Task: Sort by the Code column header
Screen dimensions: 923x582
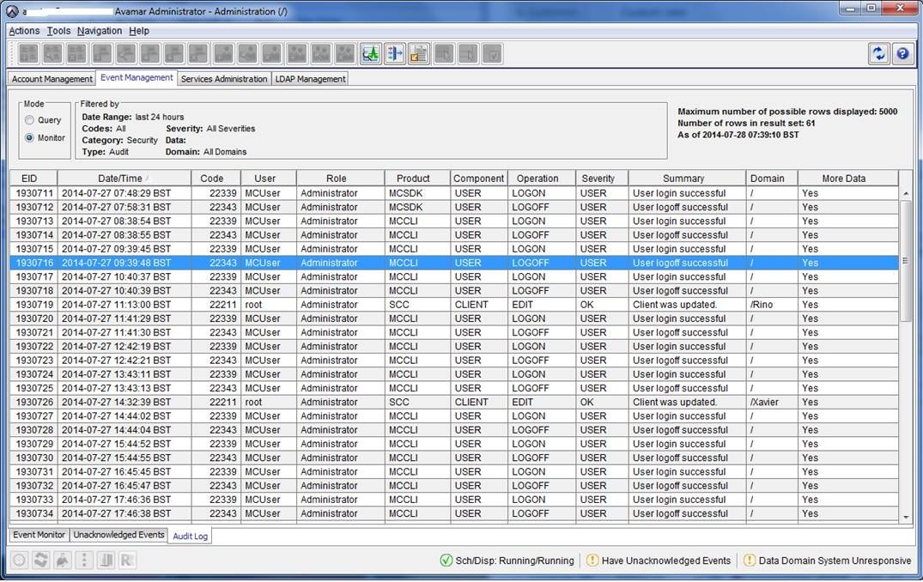Action: (216, 179)
